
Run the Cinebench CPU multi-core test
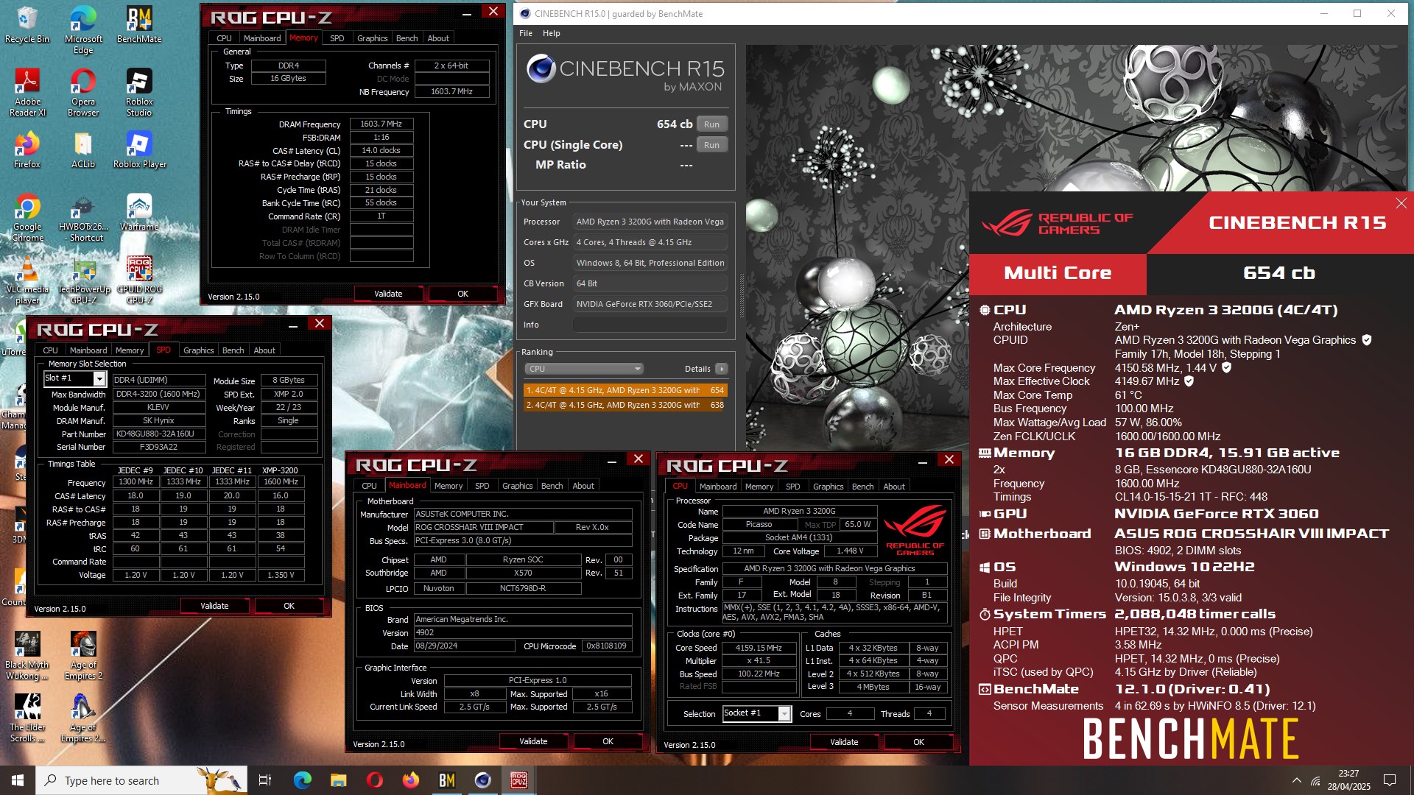711,124
